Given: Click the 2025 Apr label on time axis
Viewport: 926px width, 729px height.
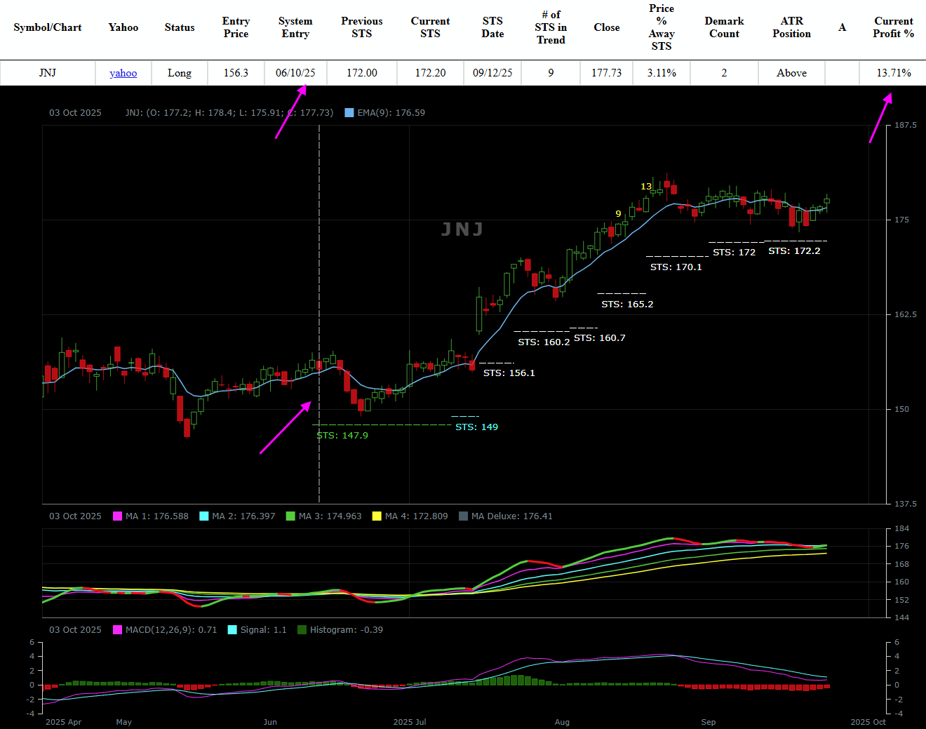Looking at the screenshot, I should point(64,722).
